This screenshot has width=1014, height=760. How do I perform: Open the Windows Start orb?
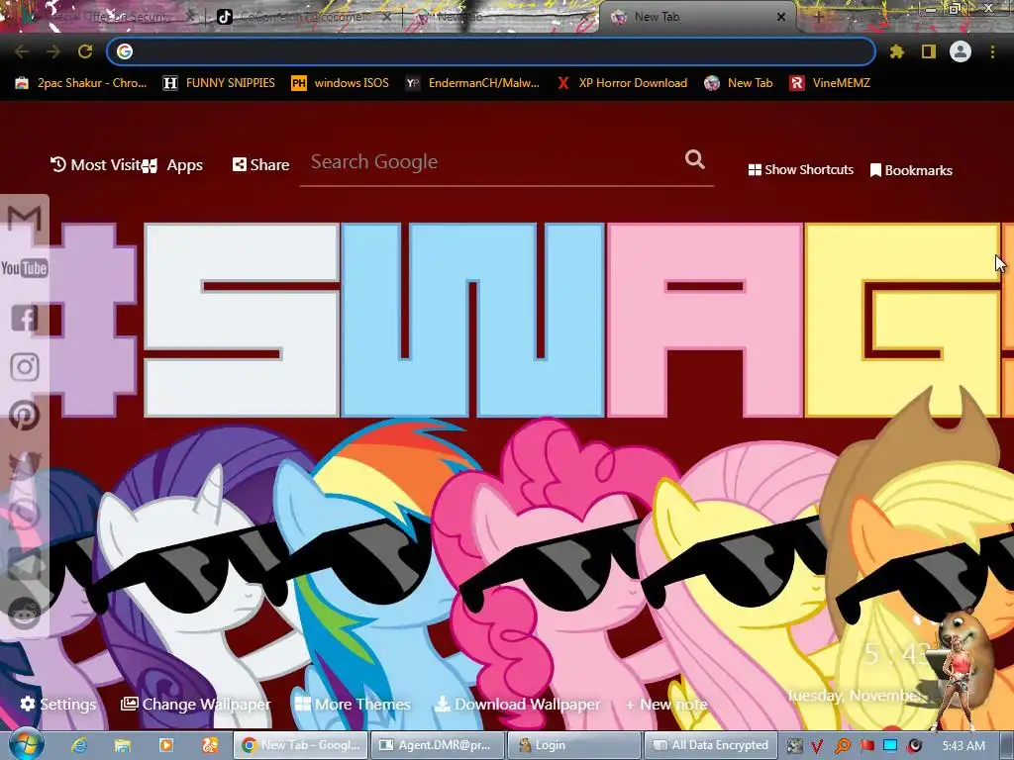click(x=26, y=745)
